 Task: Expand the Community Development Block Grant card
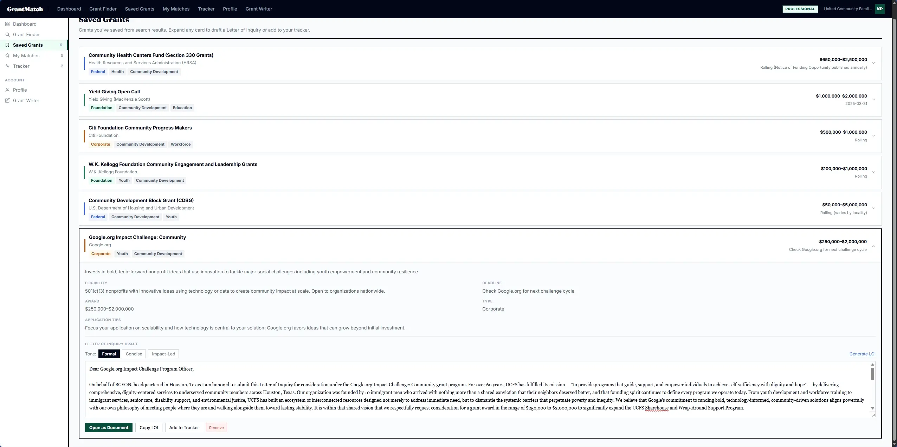(x=873, y=208)
